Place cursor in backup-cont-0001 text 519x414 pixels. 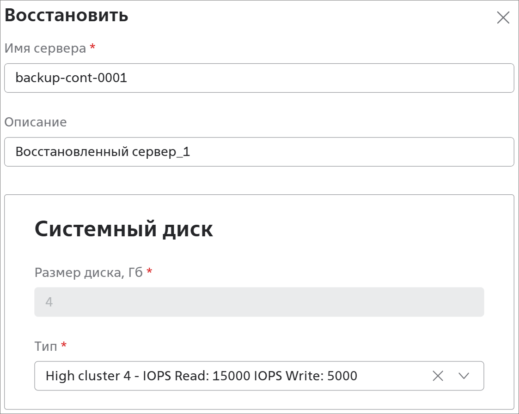click(71, 78)
